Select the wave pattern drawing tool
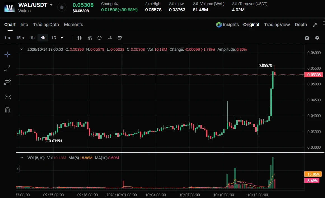The height and width of the screenshot is (198, 325). point(8,96)
